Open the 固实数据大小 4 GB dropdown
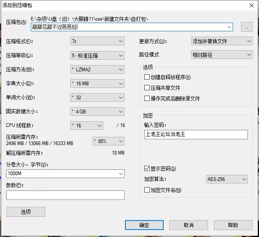The width and height of the screenshot is (259, 237). [97, 111]
